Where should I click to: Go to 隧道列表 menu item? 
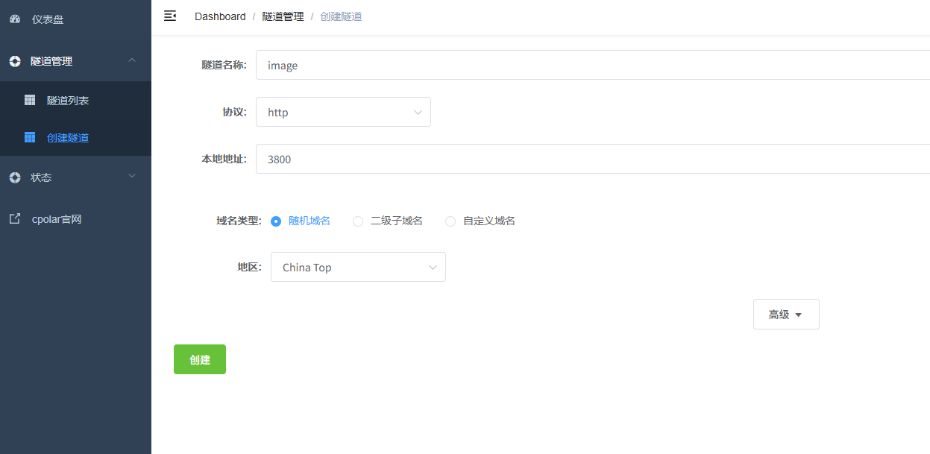(x=68, y=100)
